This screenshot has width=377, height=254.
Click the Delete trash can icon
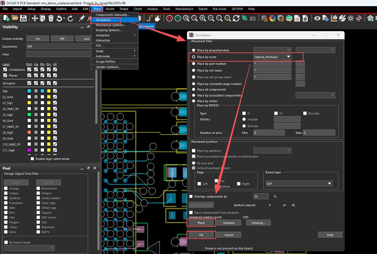pyautogui.click(x=51, y=18)
